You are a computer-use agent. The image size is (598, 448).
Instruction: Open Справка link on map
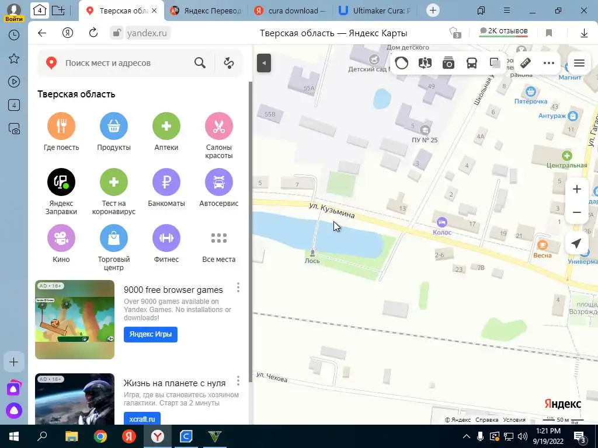[486, 420]
